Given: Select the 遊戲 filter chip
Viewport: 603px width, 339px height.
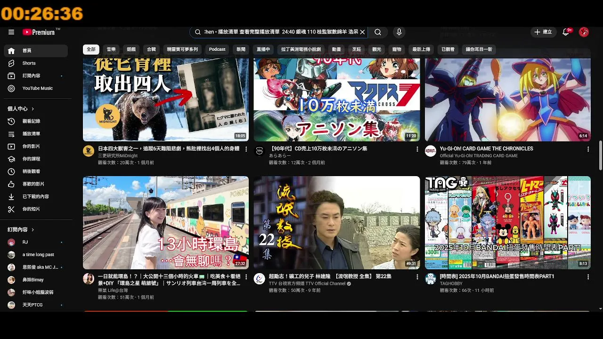Looking at the screenshot, I should pyautogui.click(x=131, y=49).
